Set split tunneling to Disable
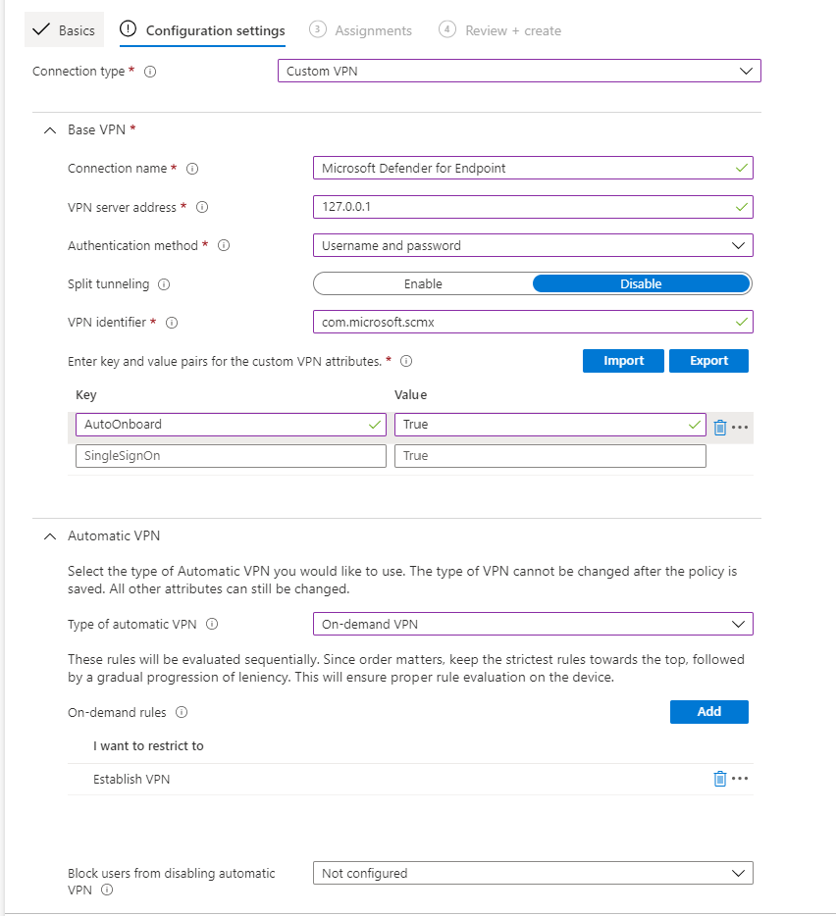The width and height of the screenshot is (836, 916). [x=641, y=283]
